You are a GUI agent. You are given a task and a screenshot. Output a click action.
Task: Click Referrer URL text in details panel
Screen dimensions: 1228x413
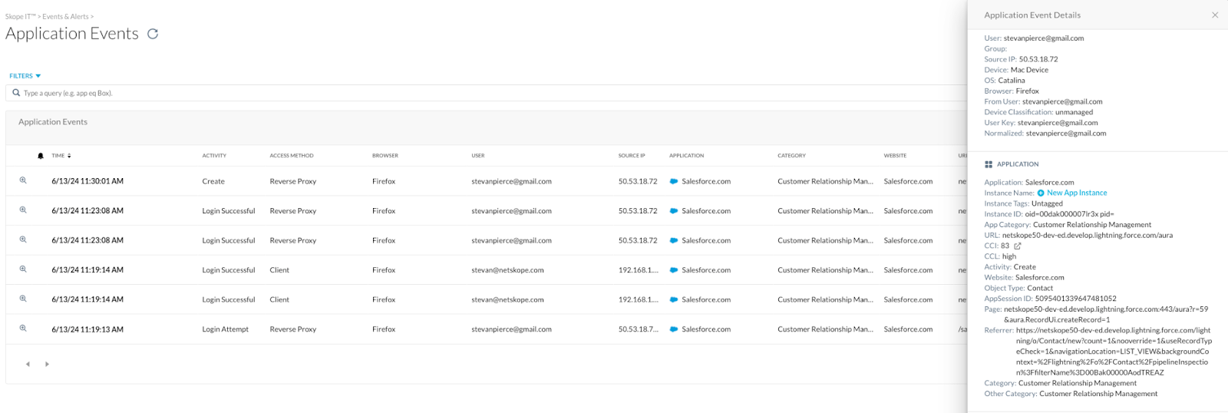(1114, 352)
